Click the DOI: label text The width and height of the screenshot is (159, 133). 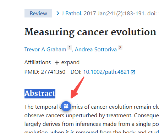tap(76, 72)
